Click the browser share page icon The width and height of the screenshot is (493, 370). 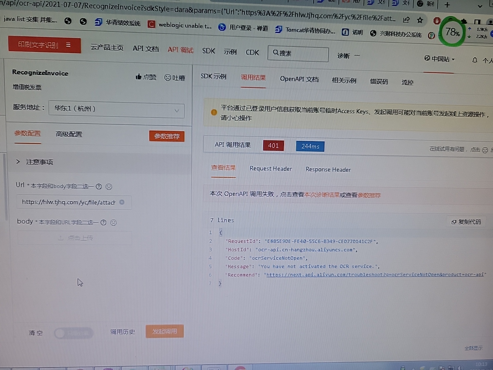406,20
